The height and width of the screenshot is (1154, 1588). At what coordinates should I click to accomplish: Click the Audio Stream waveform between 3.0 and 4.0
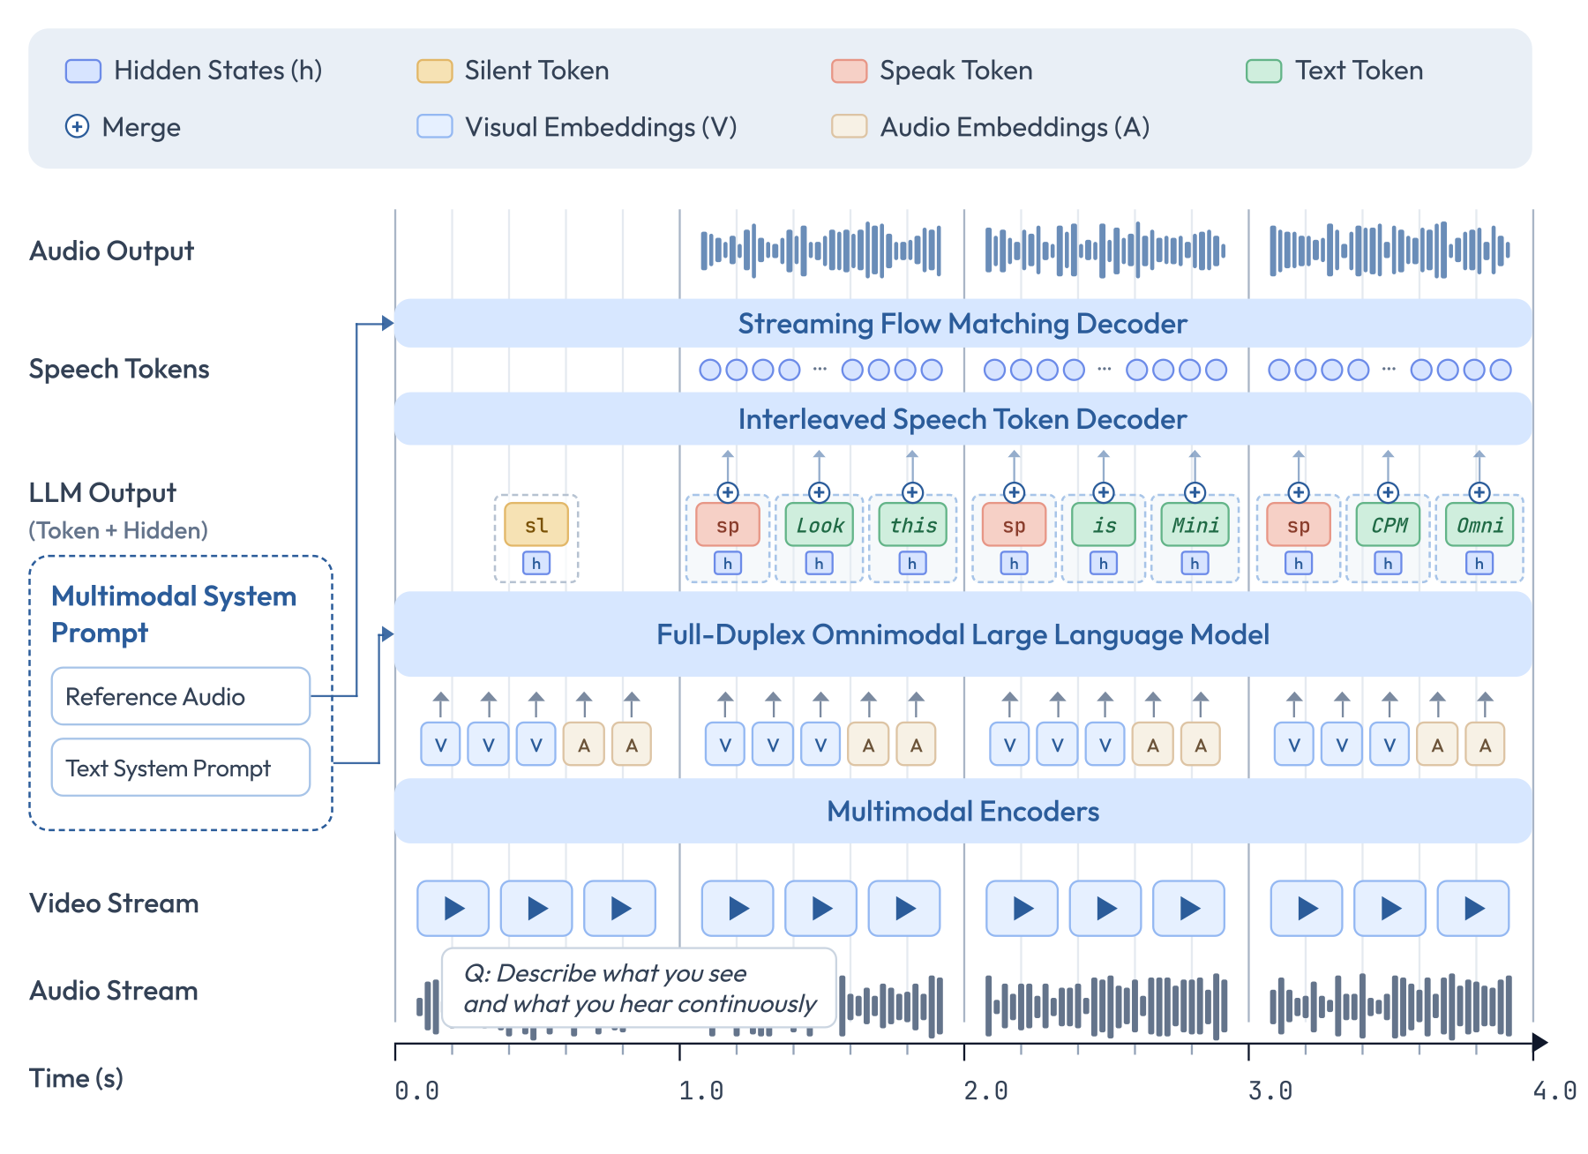1391,1006
